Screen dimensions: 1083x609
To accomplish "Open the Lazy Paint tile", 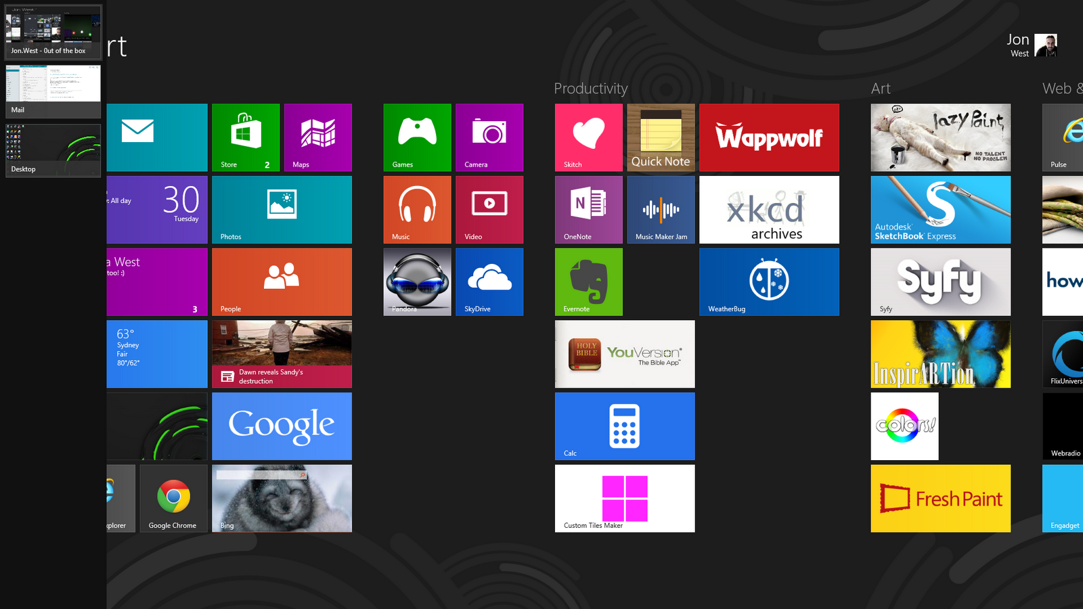I will point(941,137).
